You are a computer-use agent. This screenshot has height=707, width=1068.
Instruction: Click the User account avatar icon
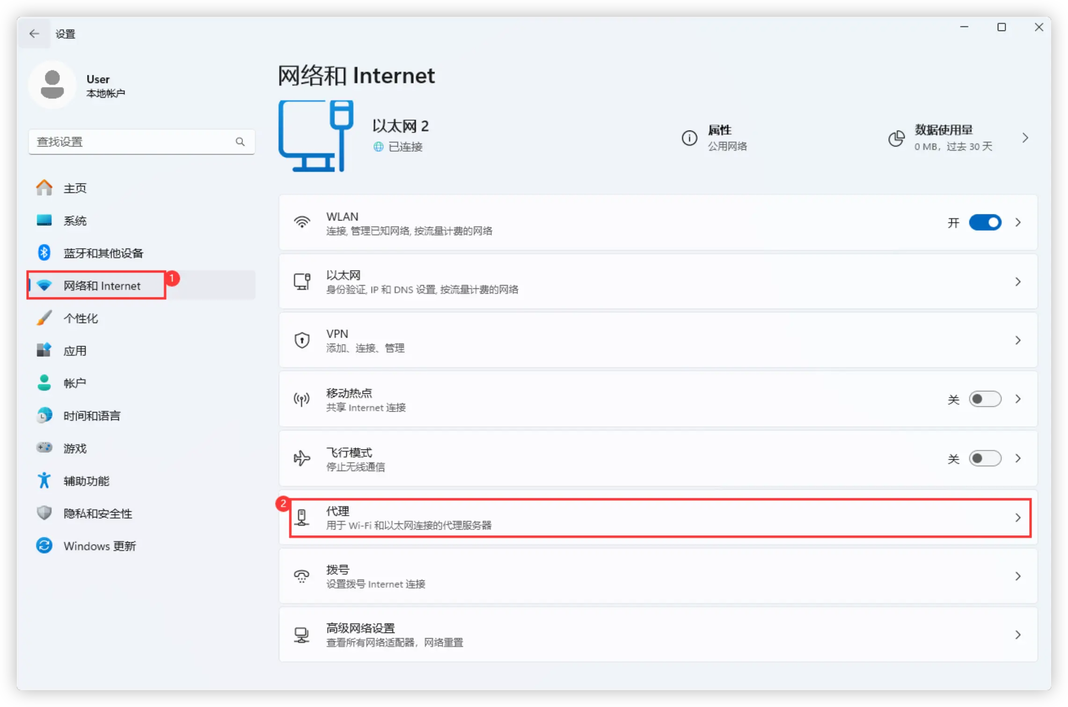tap(52, 85)
